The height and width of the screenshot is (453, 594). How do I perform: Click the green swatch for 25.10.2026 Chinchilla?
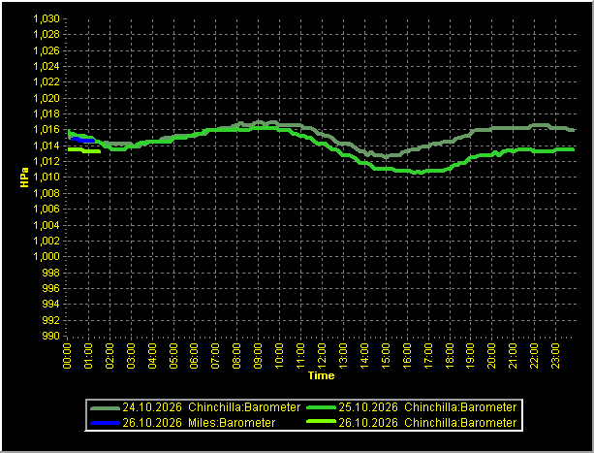click(x=322, y=408)
